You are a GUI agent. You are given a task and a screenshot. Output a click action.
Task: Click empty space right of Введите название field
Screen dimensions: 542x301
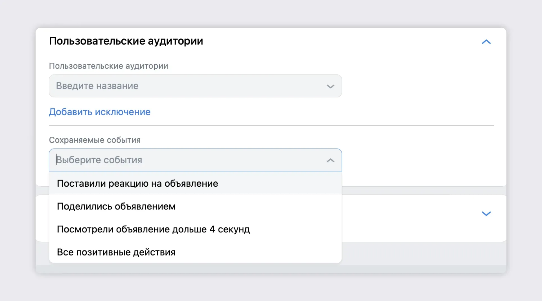click(x=418, y=86)
